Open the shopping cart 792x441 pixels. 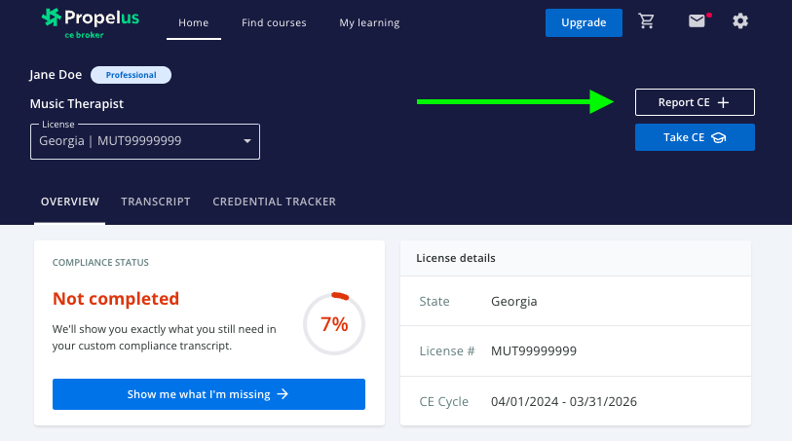[x=647, y=21]
